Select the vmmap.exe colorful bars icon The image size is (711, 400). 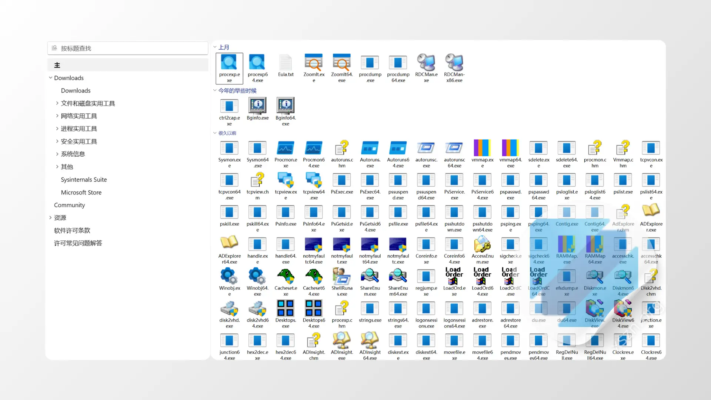click(482, 149)
